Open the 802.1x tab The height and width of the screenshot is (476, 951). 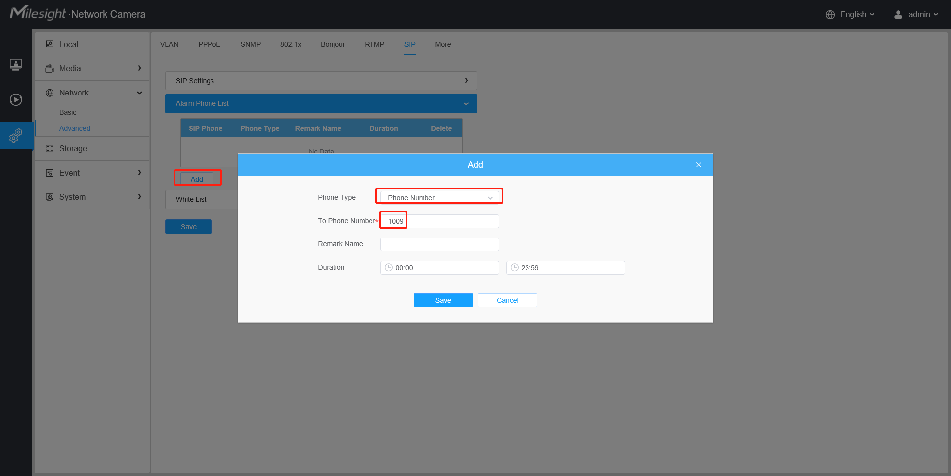(291, 44)
